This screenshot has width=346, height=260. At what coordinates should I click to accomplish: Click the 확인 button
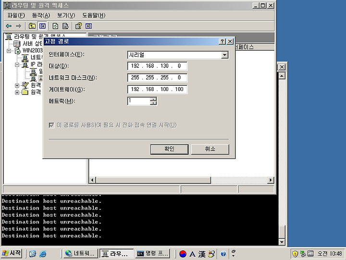pyautogui.click(x=169, y=149)
